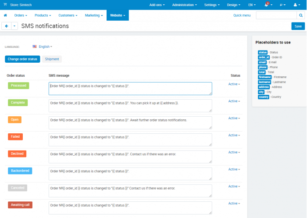307x218 pixels.
Task: Open Active dropdown for Processed row
Action: 234,84
